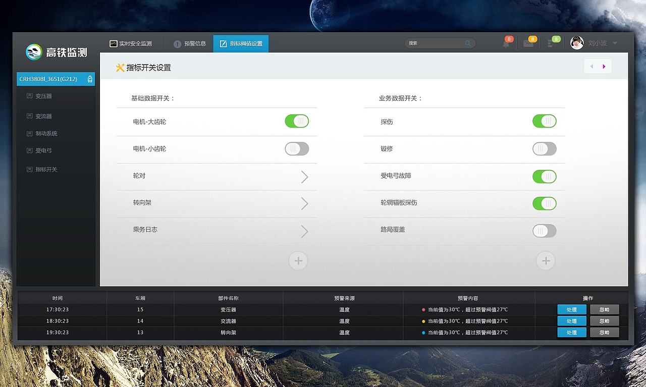This screenshot has width=646, height=387.
Task: Click 忽略 for the 18:30:23 alert
Action: coord(605,321)
